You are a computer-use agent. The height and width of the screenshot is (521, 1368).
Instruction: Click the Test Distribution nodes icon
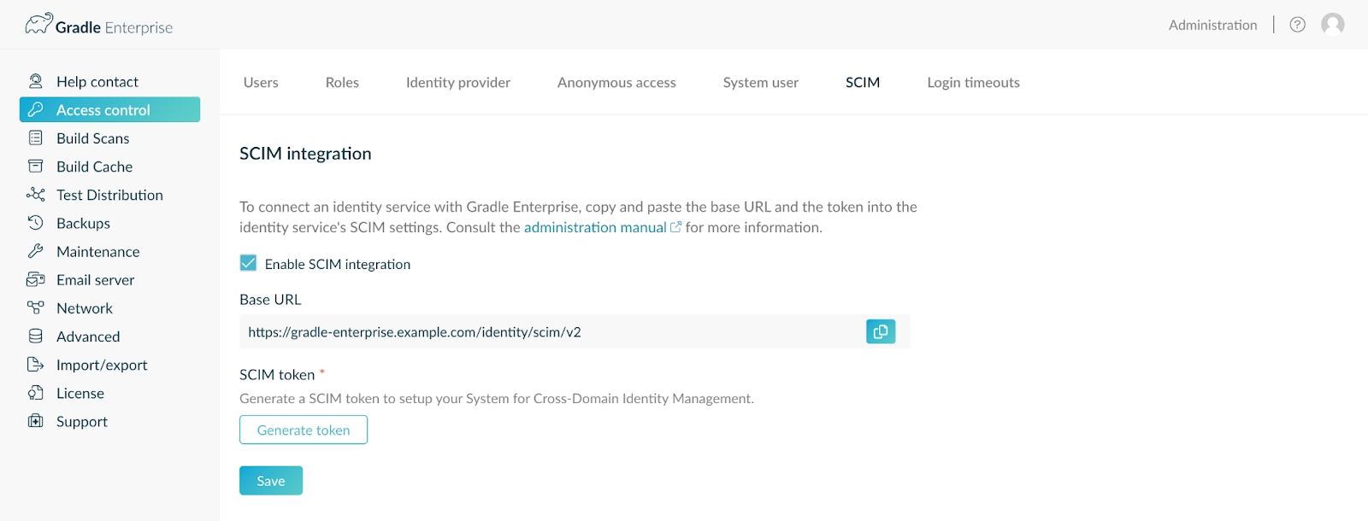click(x=36, y=194)
